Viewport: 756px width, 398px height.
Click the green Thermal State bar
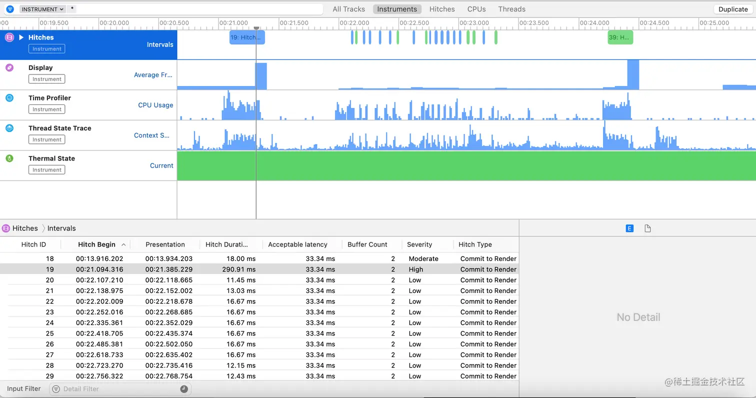pos(466,165)
